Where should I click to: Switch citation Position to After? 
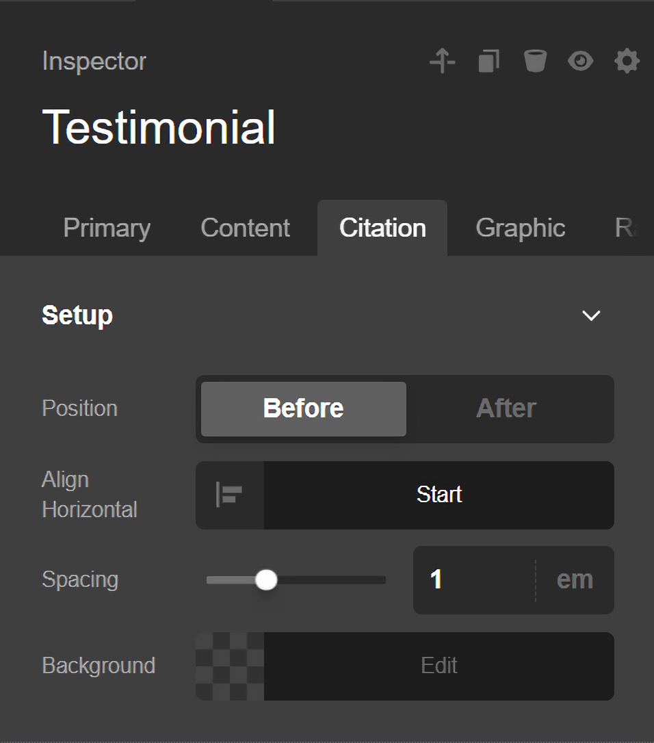click(506, 408)
